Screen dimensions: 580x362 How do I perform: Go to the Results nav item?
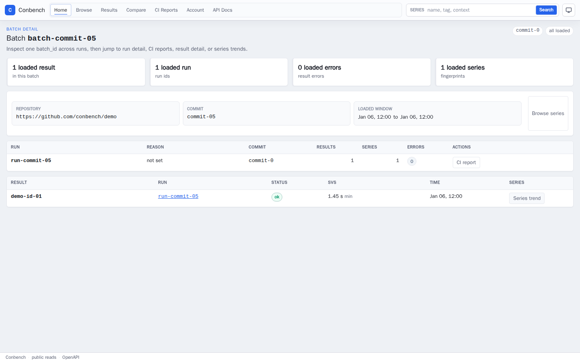(109, 10)
